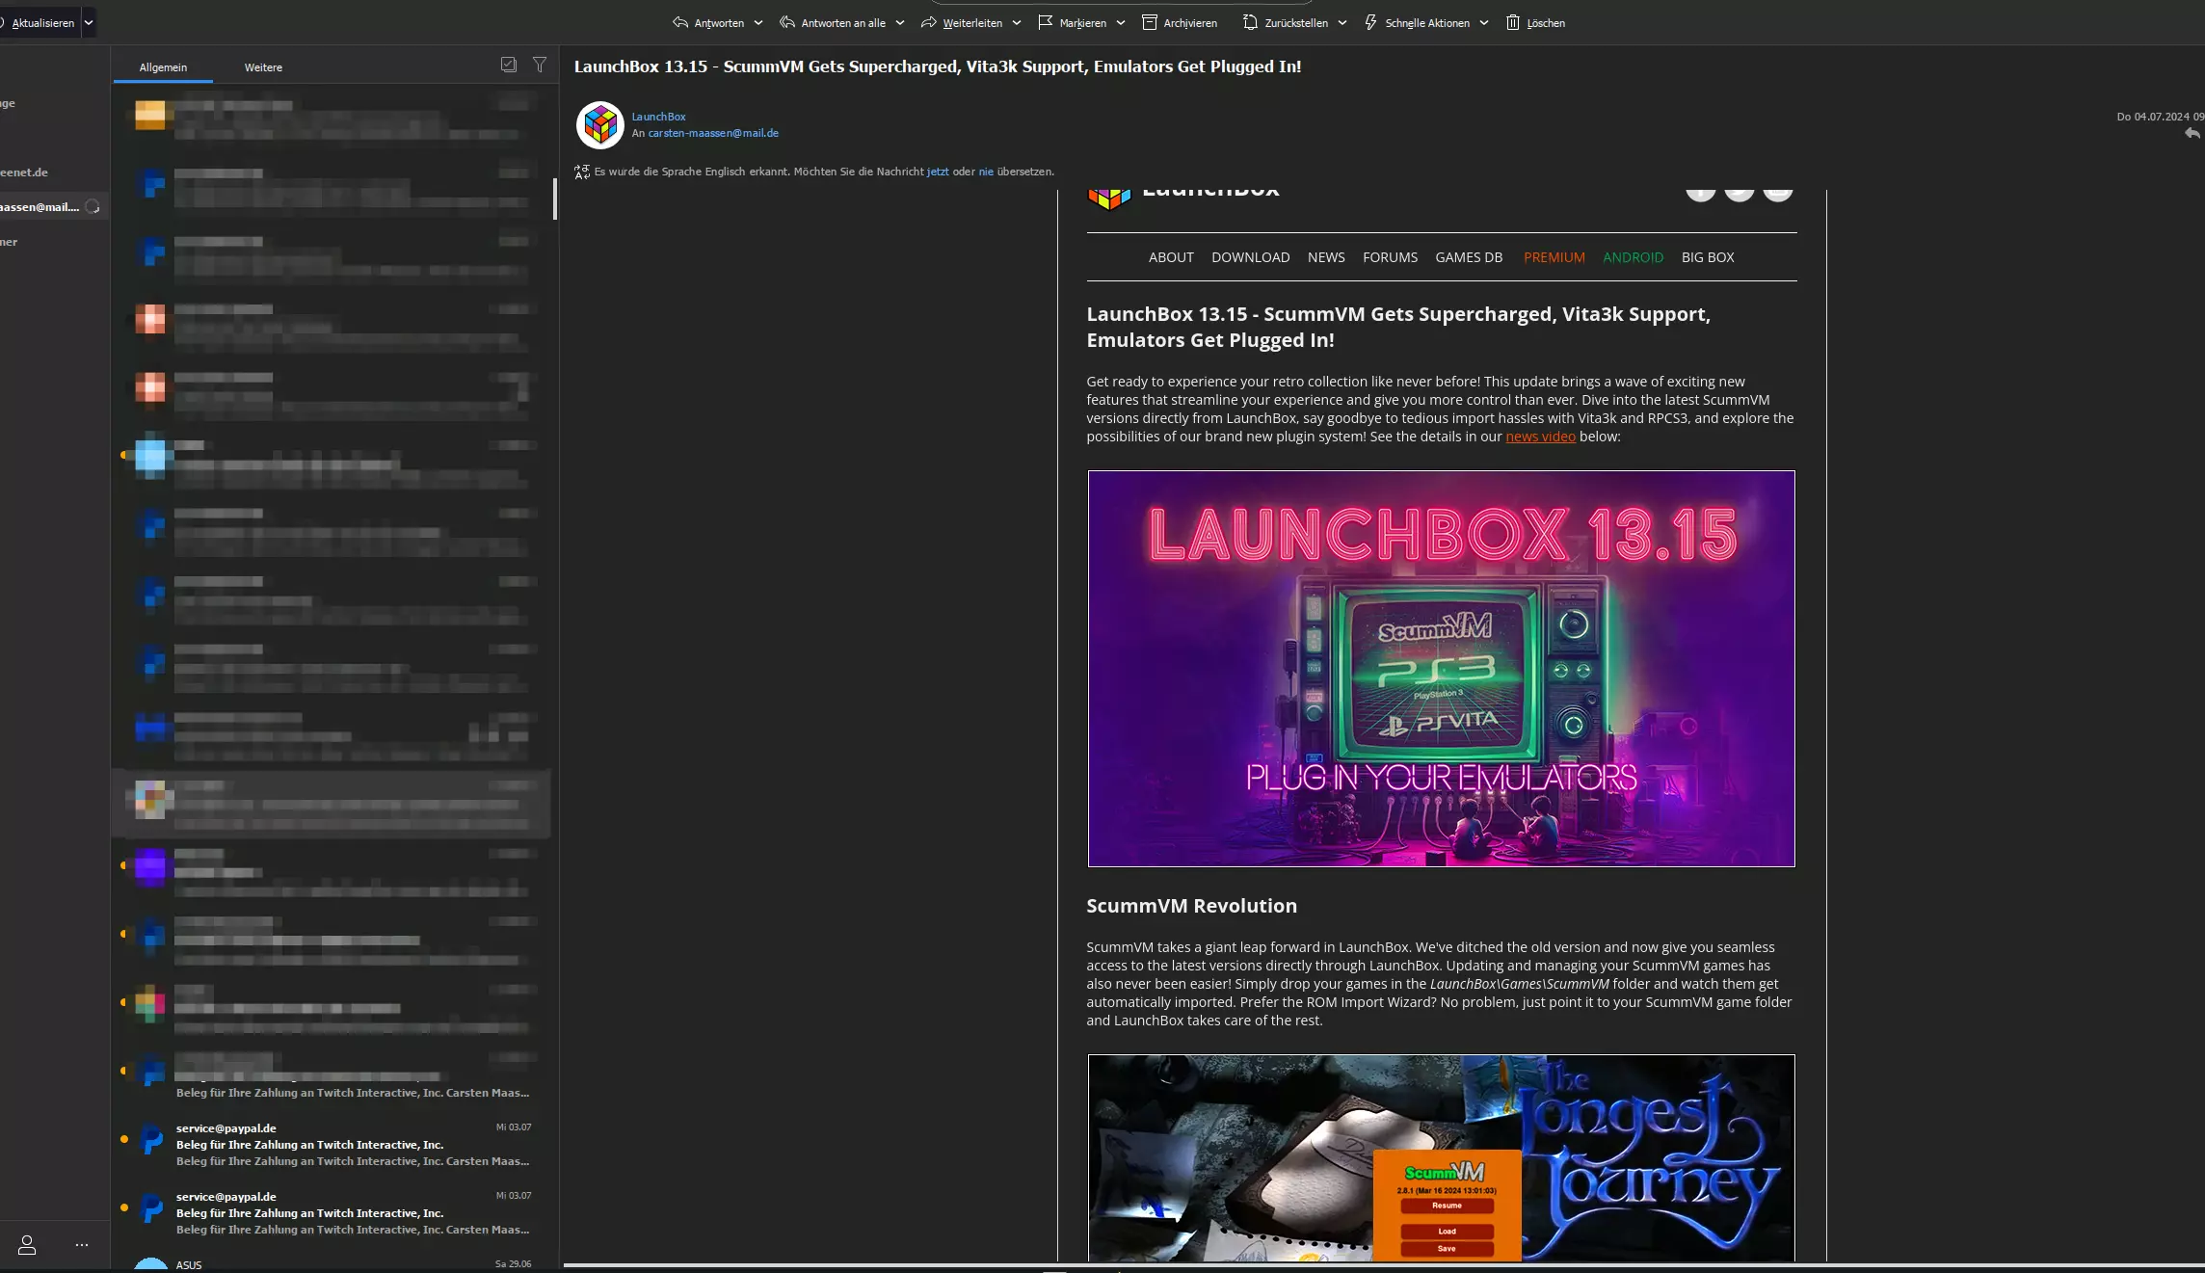
Task: Click ABOUT in the newsletter menu
Action: pos(1171,257)
